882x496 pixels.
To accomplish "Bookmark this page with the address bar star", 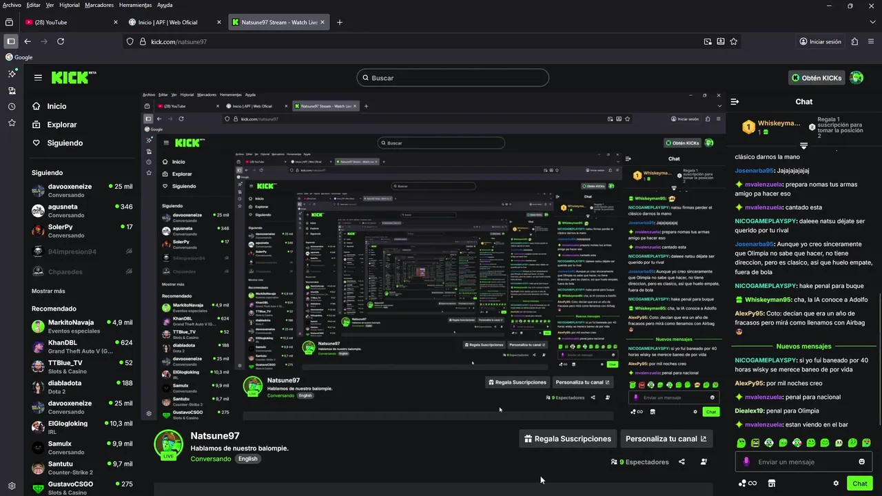I will (x=734, y=41).
